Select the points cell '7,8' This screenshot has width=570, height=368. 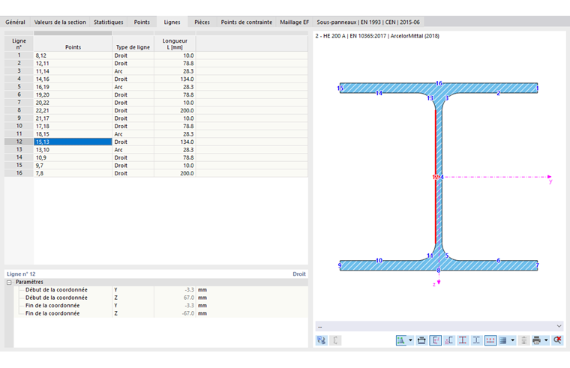point(73,173)
